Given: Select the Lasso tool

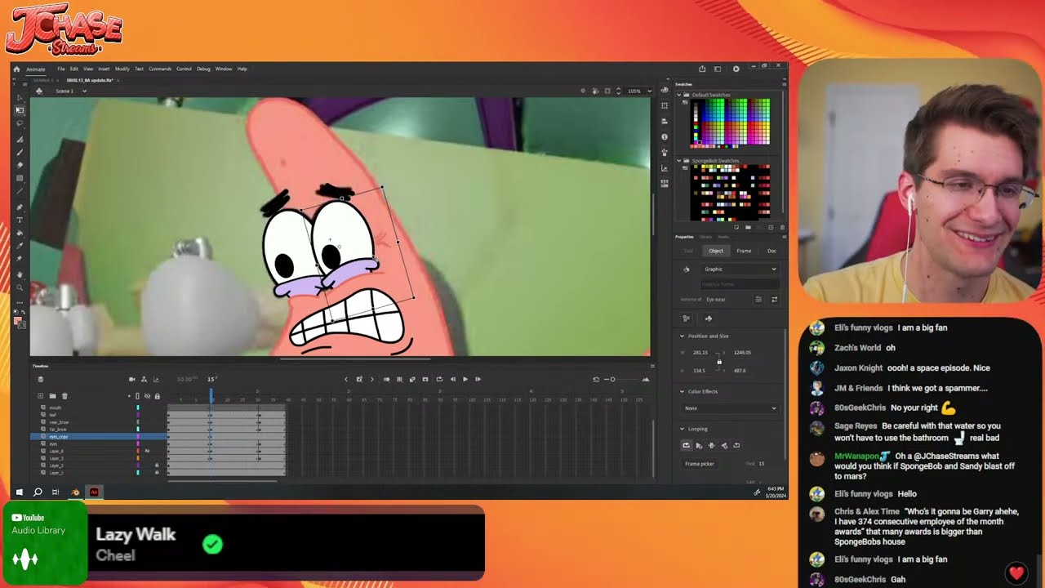Looking at the screenshot, I should (20, 123).
